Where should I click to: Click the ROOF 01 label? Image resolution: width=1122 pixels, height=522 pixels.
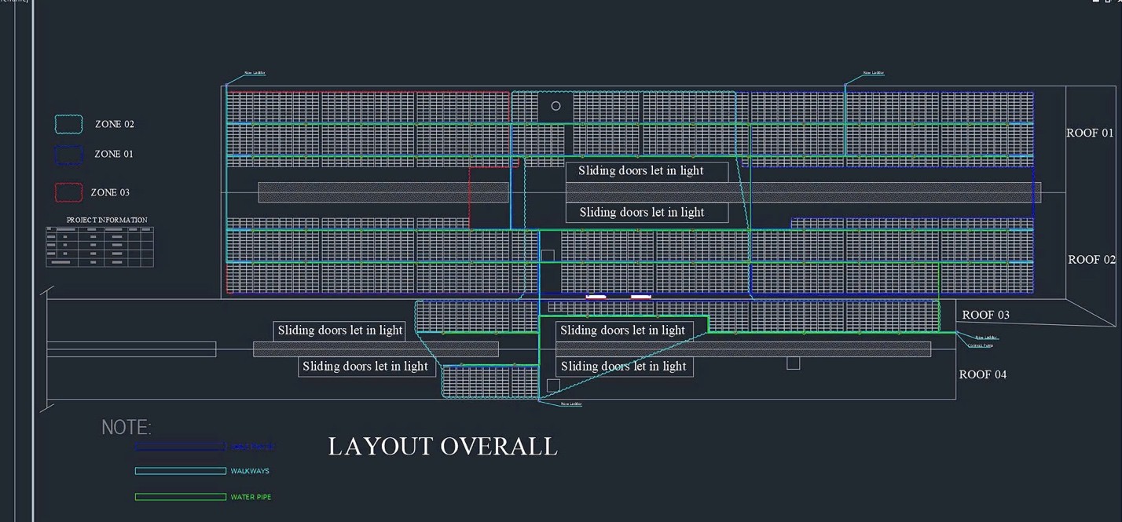tap(1090, 133)
